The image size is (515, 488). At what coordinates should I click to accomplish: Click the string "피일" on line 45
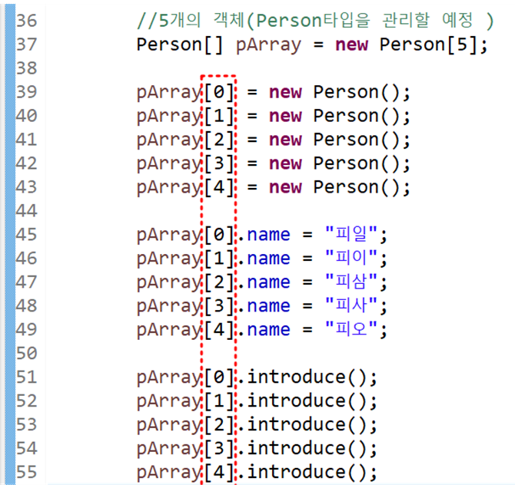coord(351,234)
